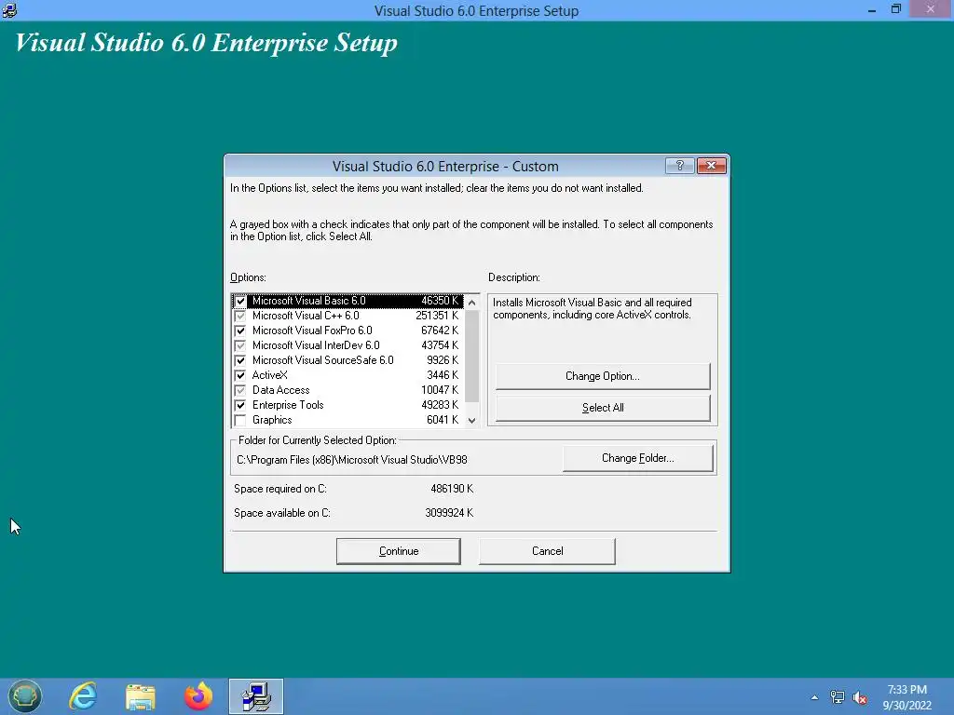Image resolution: width=954 pixels, height=715 pixels.
Task: Click the 43754 K size value
Action: (440, 346)
